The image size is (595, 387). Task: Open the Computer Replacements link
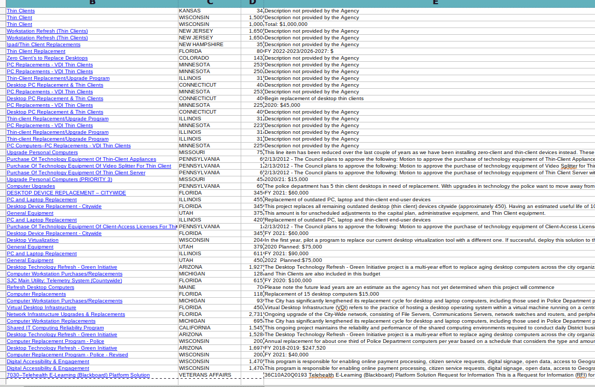point(36,295)
